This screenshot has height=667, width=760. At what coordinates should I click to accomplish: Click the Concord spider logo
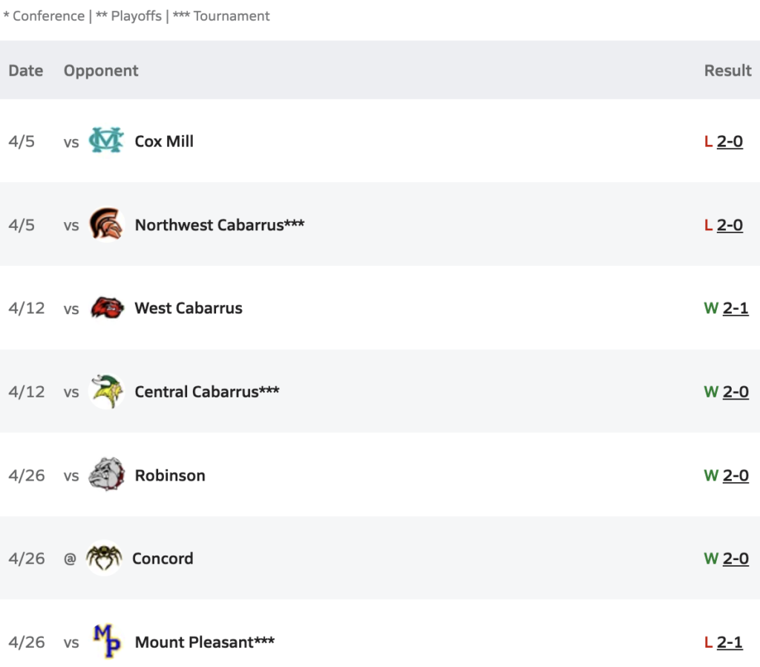(104, 558)
